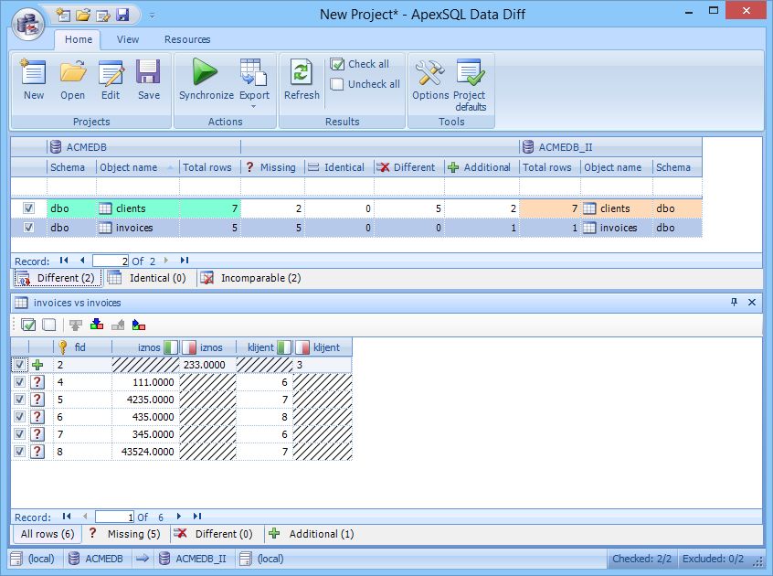The width and height of the screenshot is (773, 576).
Task: Click the Identical column header
Action: 339,167
